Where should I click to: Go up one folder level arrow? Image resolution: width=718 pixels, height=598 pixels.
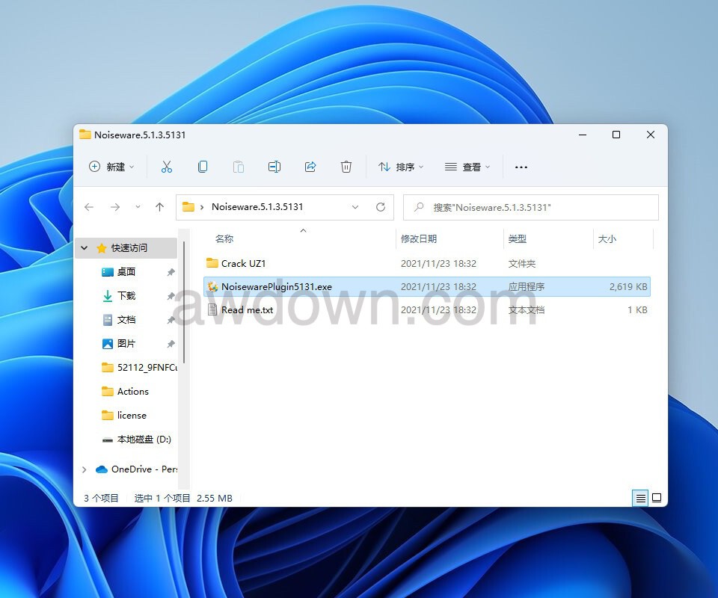[159, 207]
